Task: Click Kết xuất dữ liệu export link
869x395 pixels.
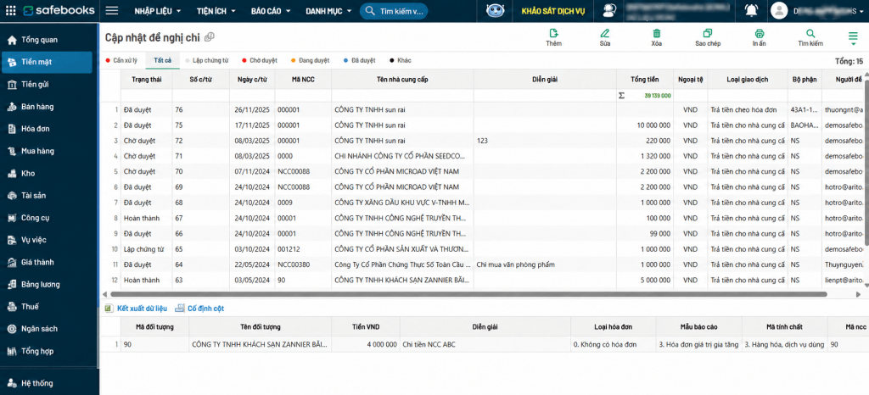Action: (x=137, y=309)
